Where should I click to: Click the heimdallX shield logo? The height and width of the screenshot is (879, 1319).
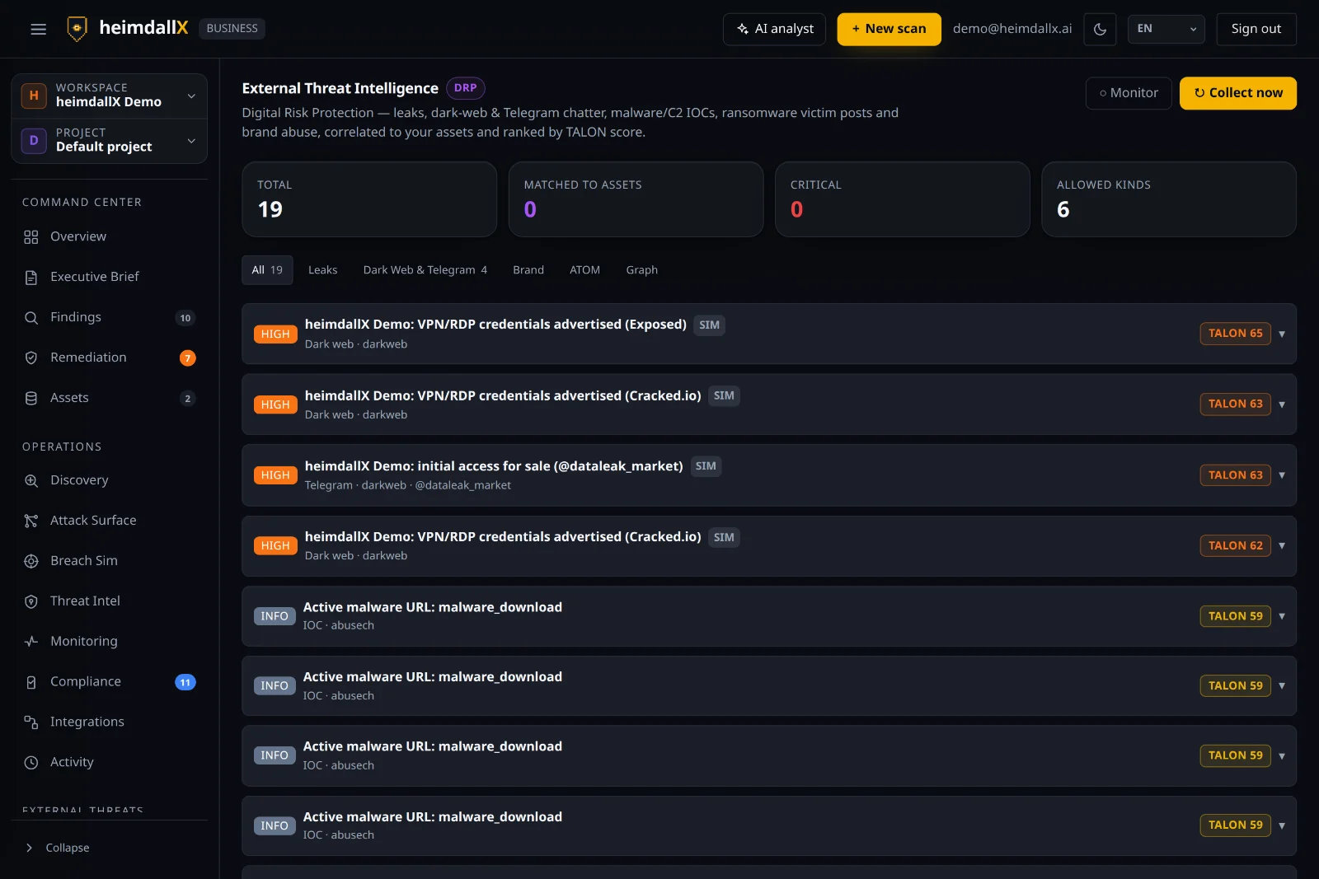pos(77,28)
